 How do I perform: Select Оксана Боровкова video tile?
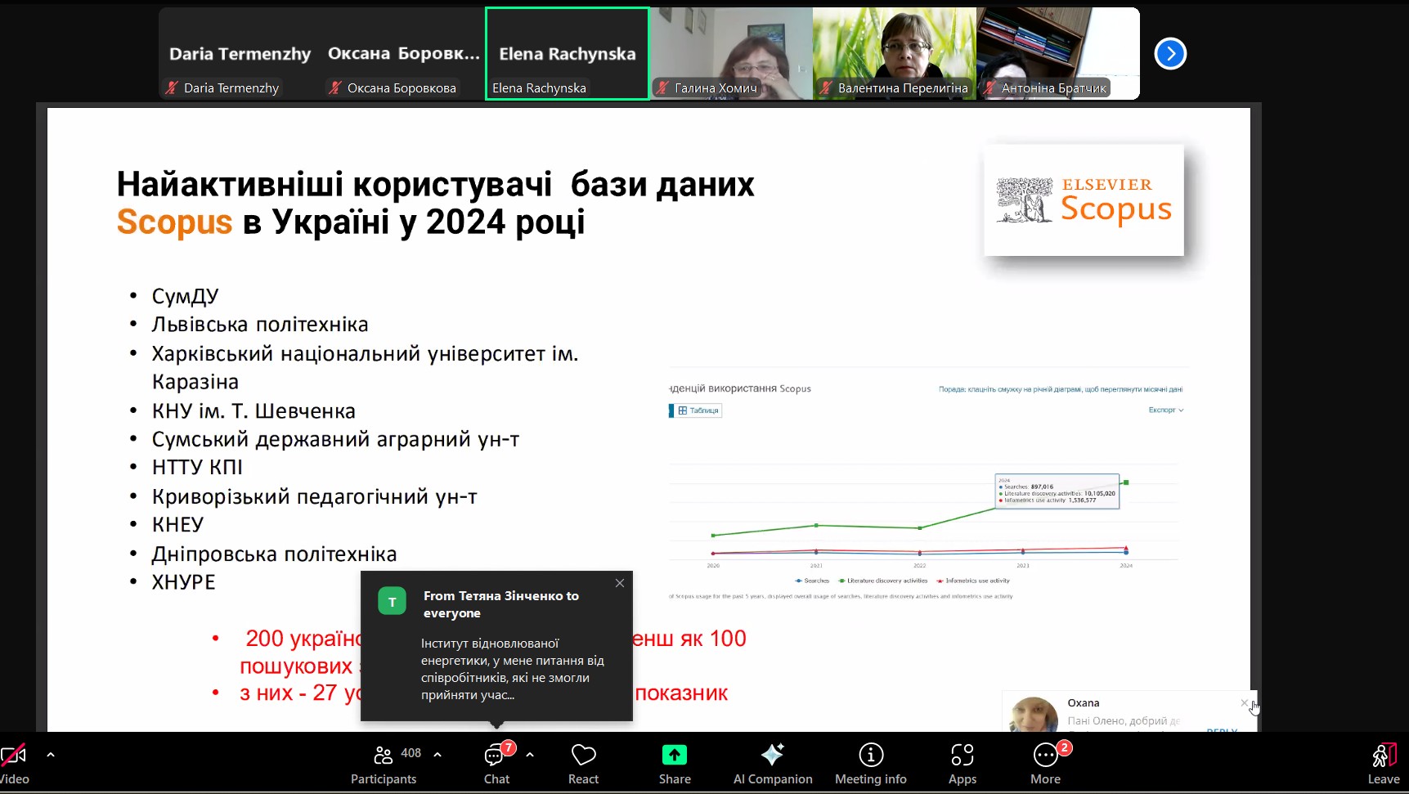(x=404, y=54)
